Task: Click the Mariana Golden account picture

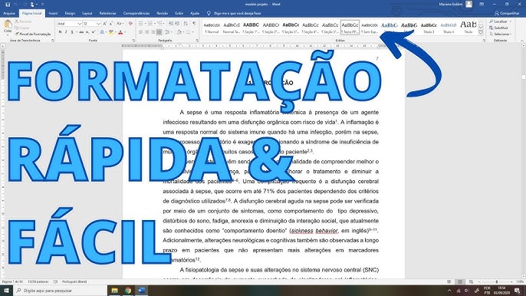Action: click(x=468, y=5)
